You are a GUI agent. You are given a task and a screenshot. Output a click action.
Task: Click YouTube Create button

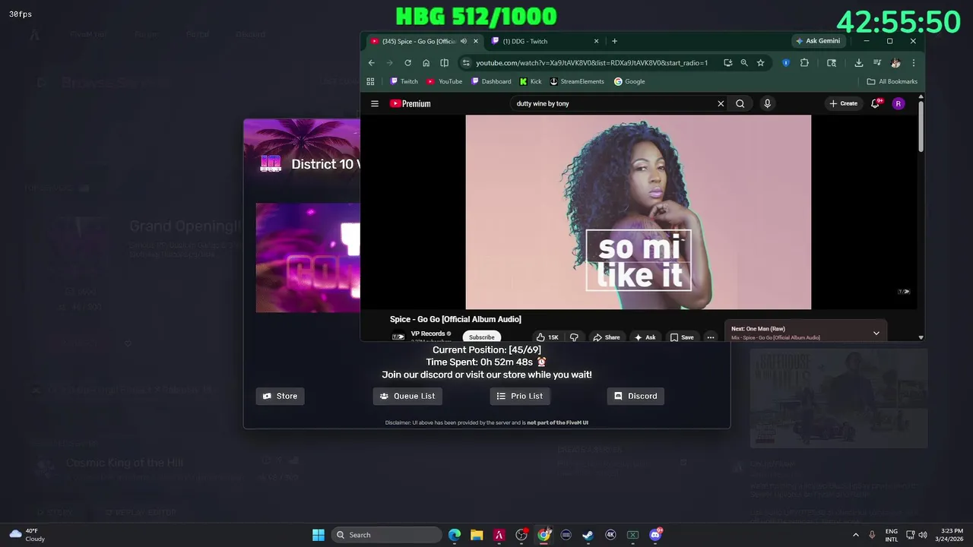tap(843, 103)
